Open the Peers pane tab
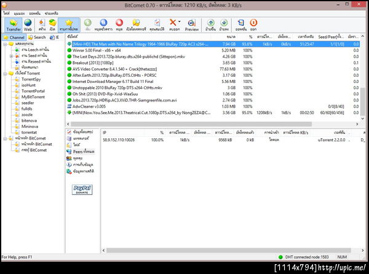 pyautogui.click(x=81, y=152)
